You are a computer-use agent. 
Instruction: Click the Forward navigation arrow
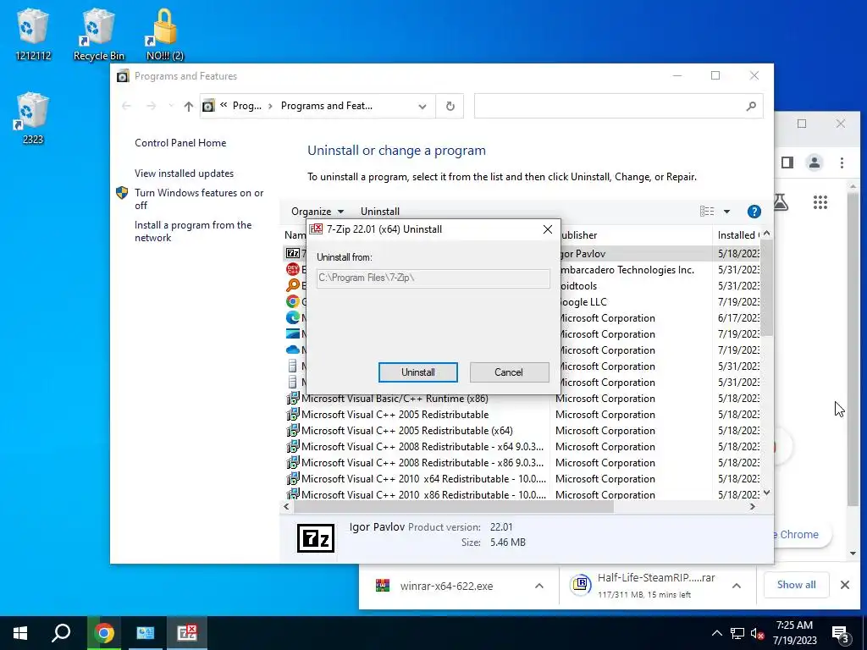point(151,106)
